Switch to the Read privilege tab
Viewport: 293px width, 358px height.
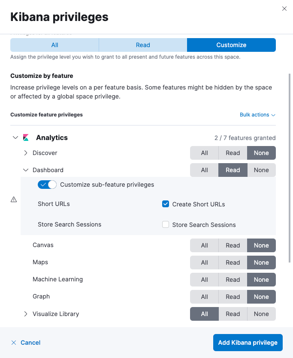[143, 45]
